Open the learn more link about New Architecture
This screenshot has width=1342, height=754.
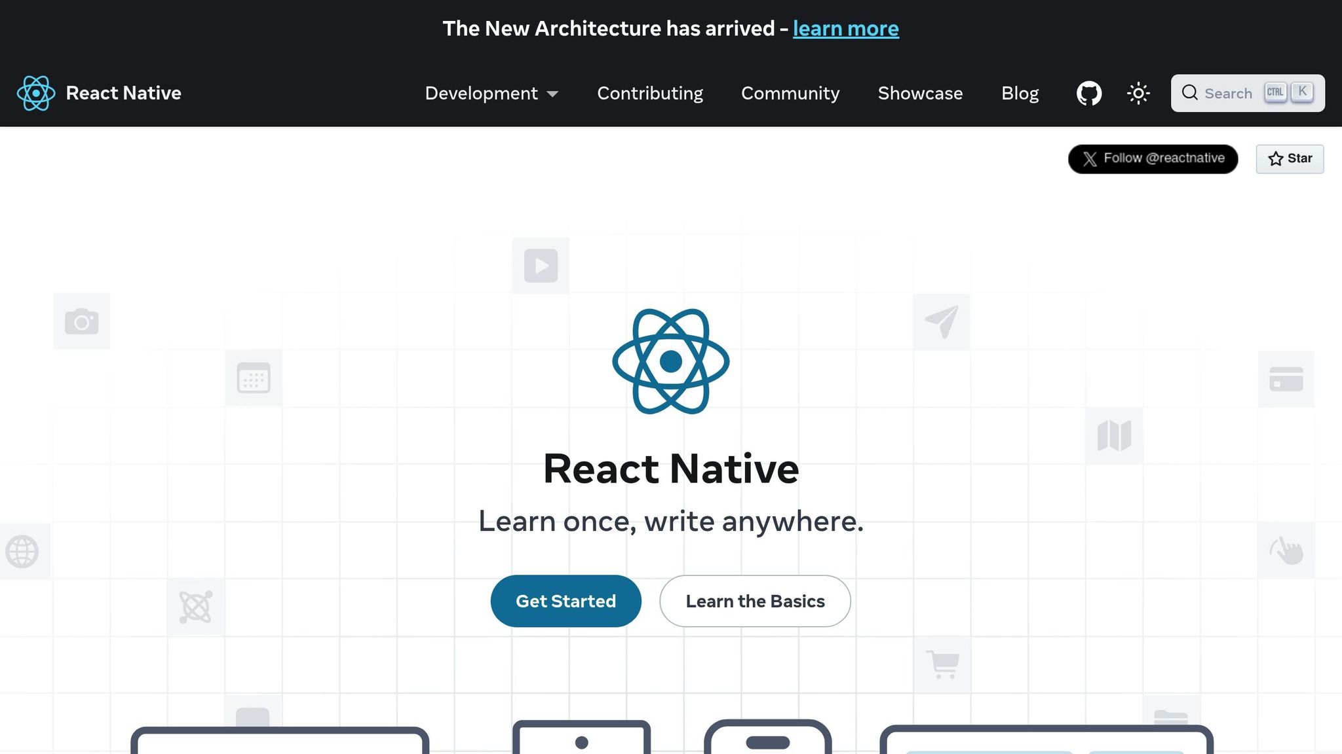[846, 28]
